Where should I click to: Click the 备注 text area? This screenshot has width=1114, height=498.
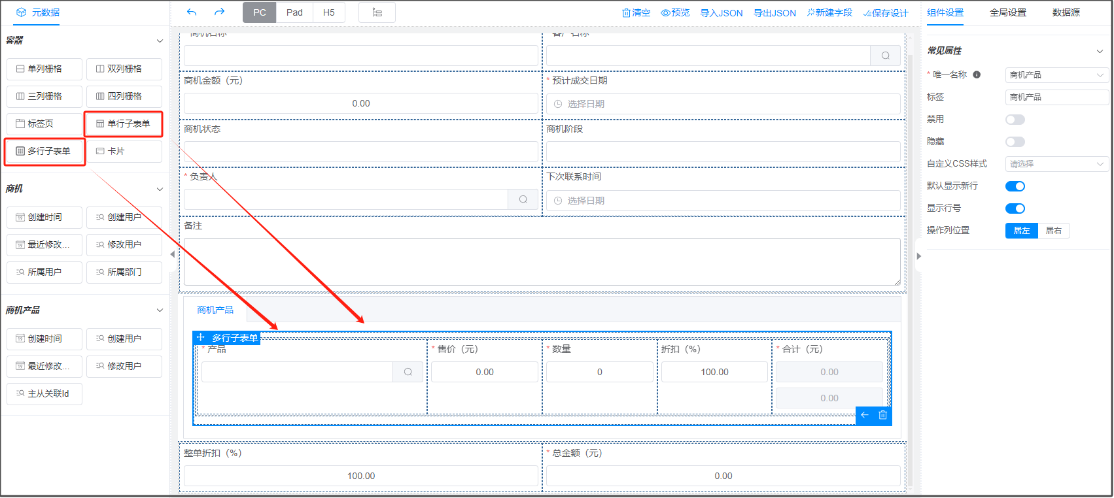(542, 261)
